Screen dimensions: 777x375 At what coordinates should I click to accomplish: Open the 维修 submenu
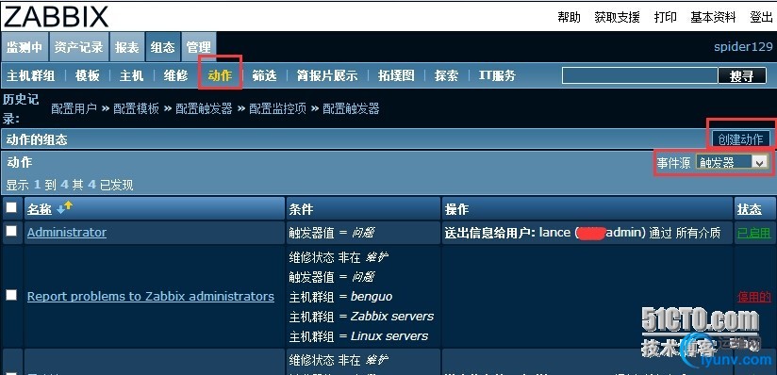pos(176,75)
